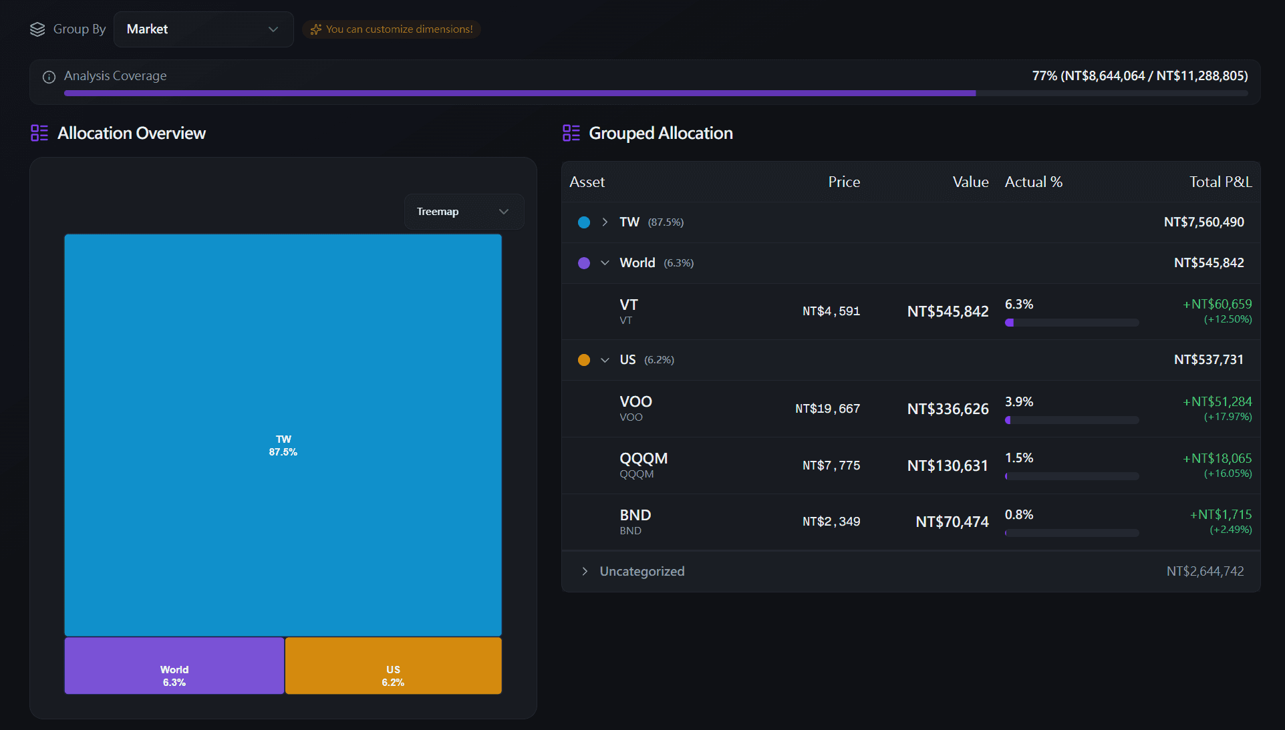This screenshot has height=730, width=1285.
Task: Click the purple World market color dot
Action: coord(584,263)
